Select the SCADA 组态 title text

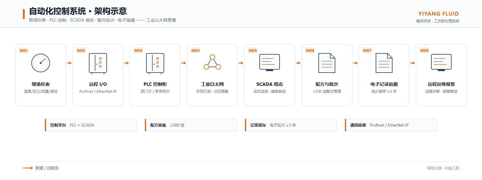[x=270, y=84]
